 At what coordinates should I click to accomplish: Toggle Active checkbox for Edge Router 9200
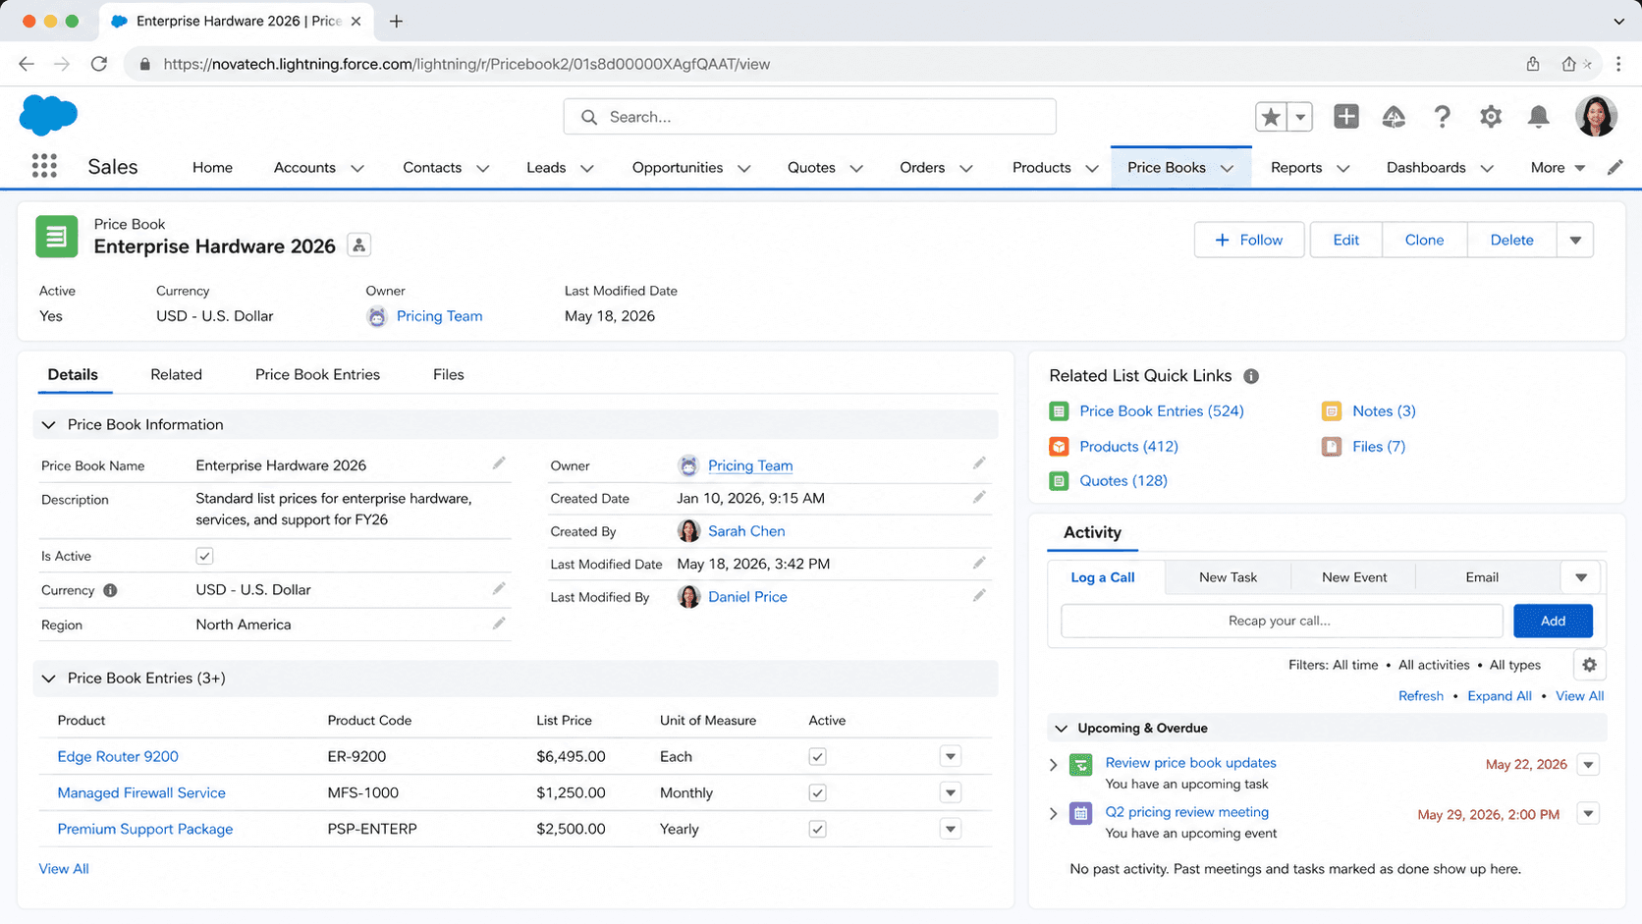click(x=817, y=756)
